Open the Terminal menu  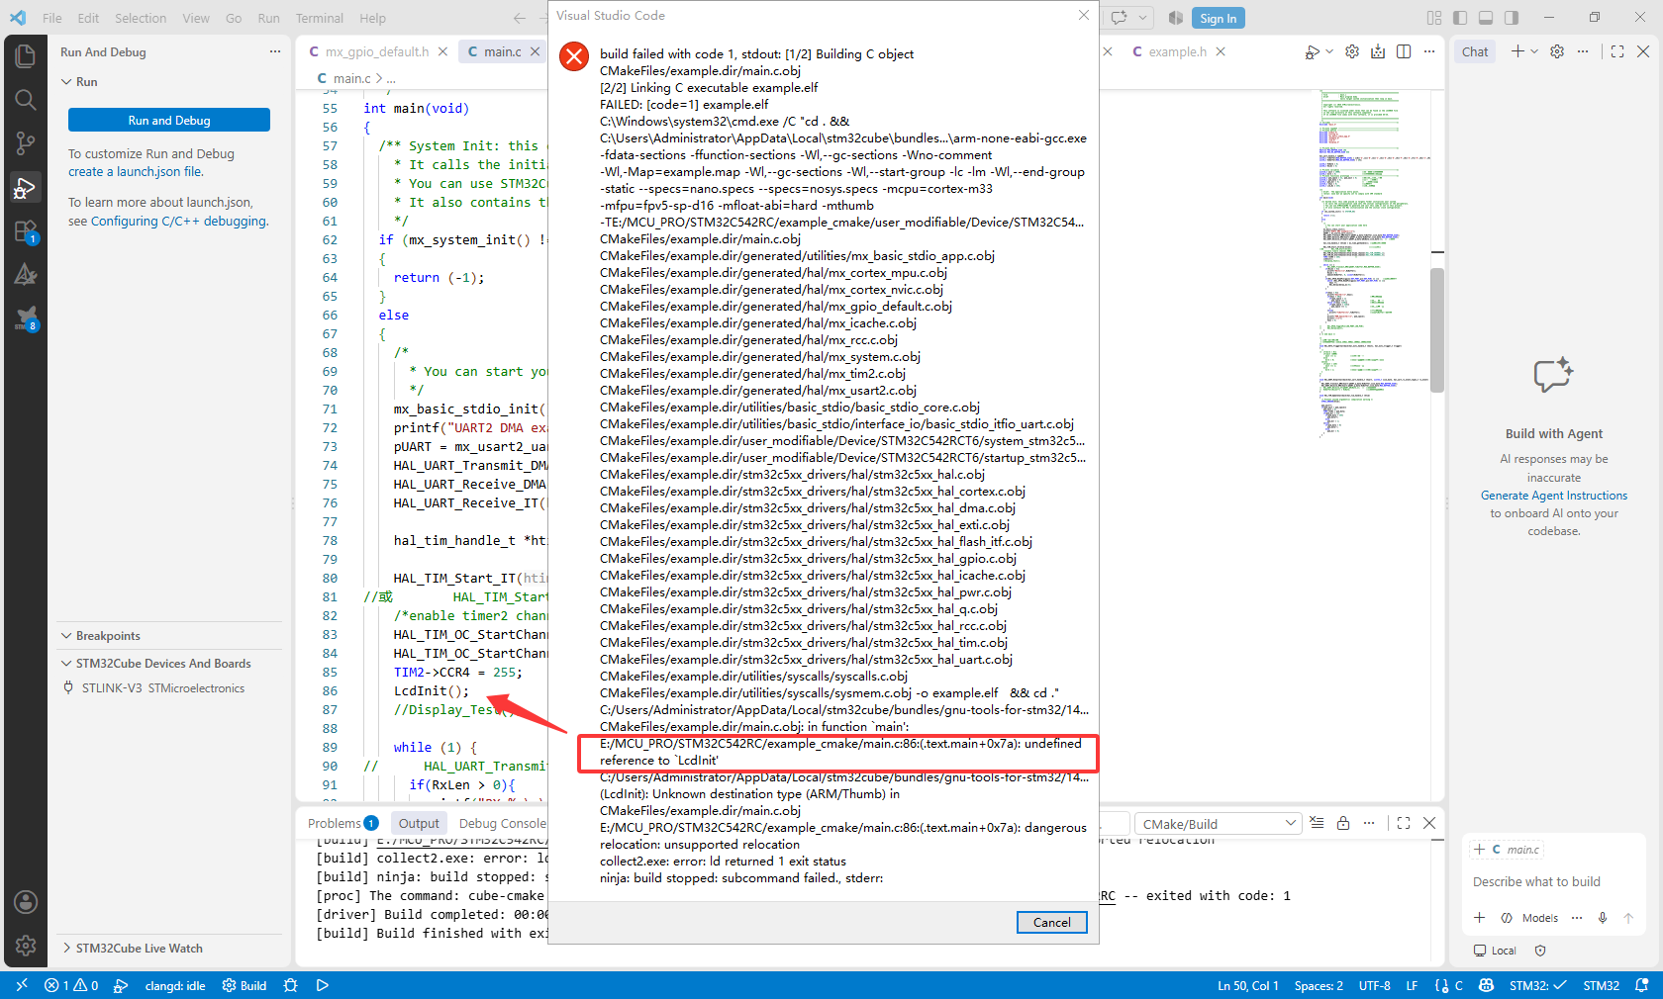coord(319,18)
